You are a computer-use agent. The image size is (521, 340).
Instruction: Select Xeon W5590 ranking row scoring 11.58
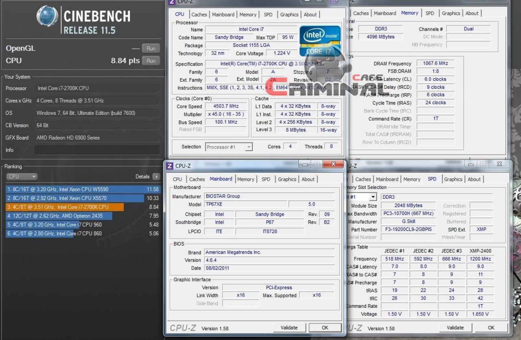83,189
